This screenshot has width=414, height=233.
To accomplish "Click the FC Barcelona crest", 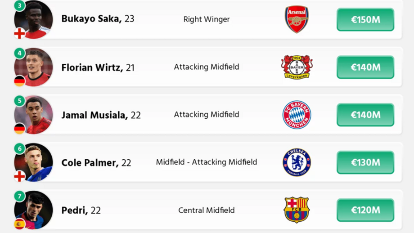I will (297, 210).
